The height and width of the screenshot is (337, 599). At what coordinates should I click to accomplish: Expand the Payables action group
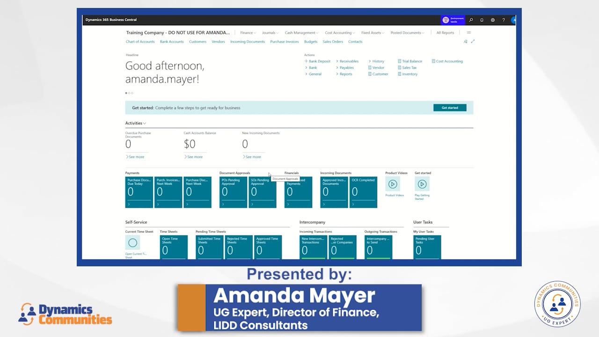click(x=345, y=68)
